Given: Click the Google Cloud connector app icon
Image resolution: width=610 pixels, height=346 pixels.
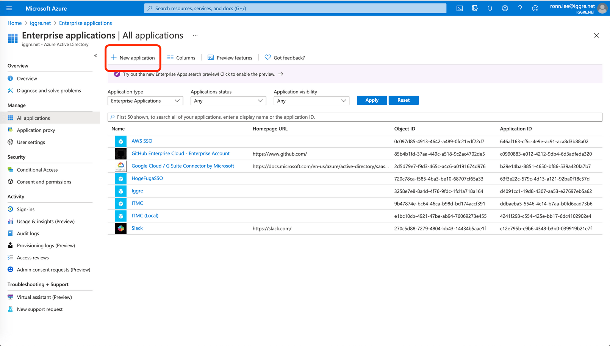Looking at the screenshot, I should click(121, 166).
